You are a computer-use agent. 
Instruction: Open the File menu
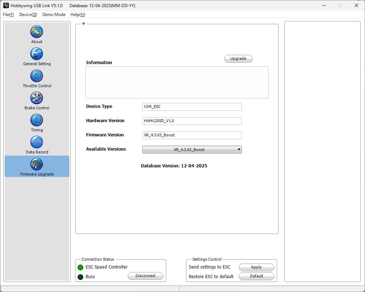click(x=9, y=15)
